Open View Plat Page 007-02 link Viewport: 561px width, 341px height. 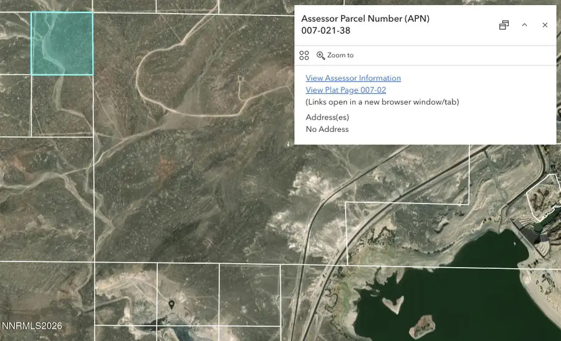click(x=345, y=90)
